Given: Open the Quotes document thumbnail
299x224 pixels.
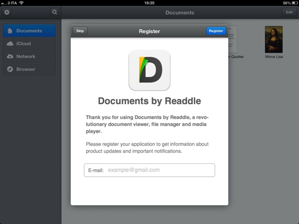Looking at the screenshot, I should coord(233,39).
